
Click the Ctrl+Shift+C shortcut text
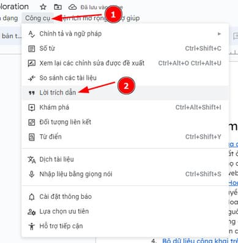[203, 48]
